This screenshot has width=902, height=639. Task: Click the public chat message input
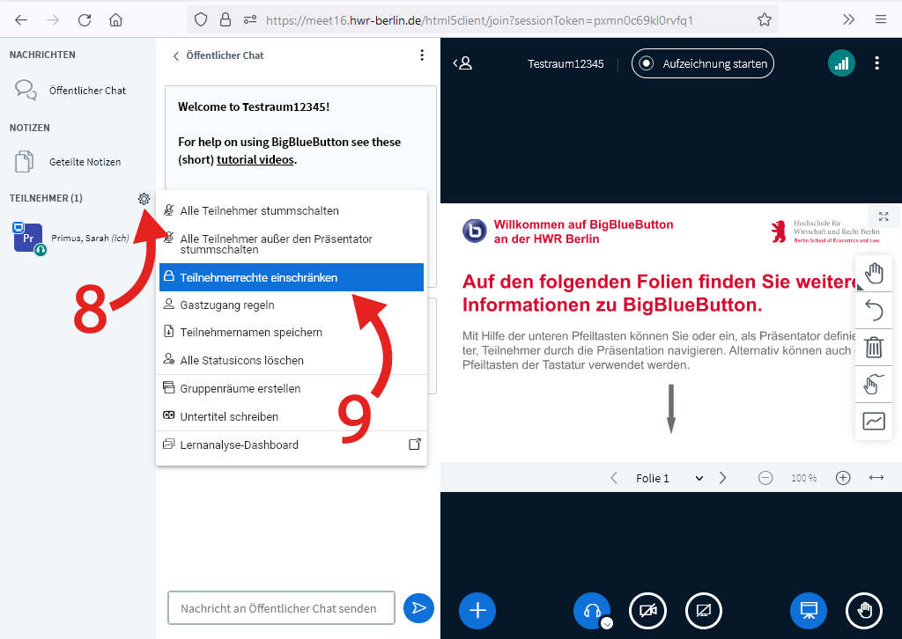(280, 607)
